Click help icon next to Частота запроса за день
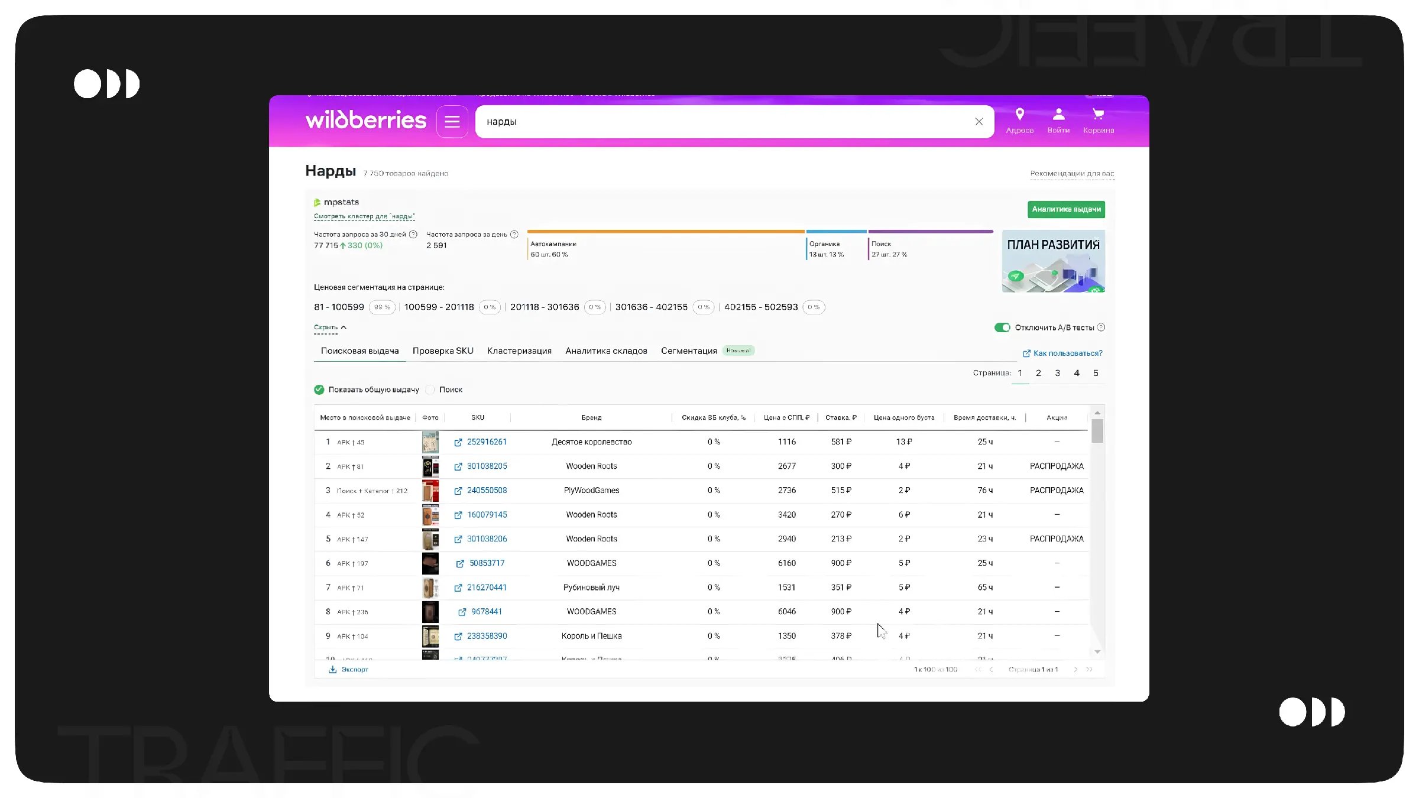Image resolution: width=1419 pixels, height=798 pixels. [x=514, y=235]
